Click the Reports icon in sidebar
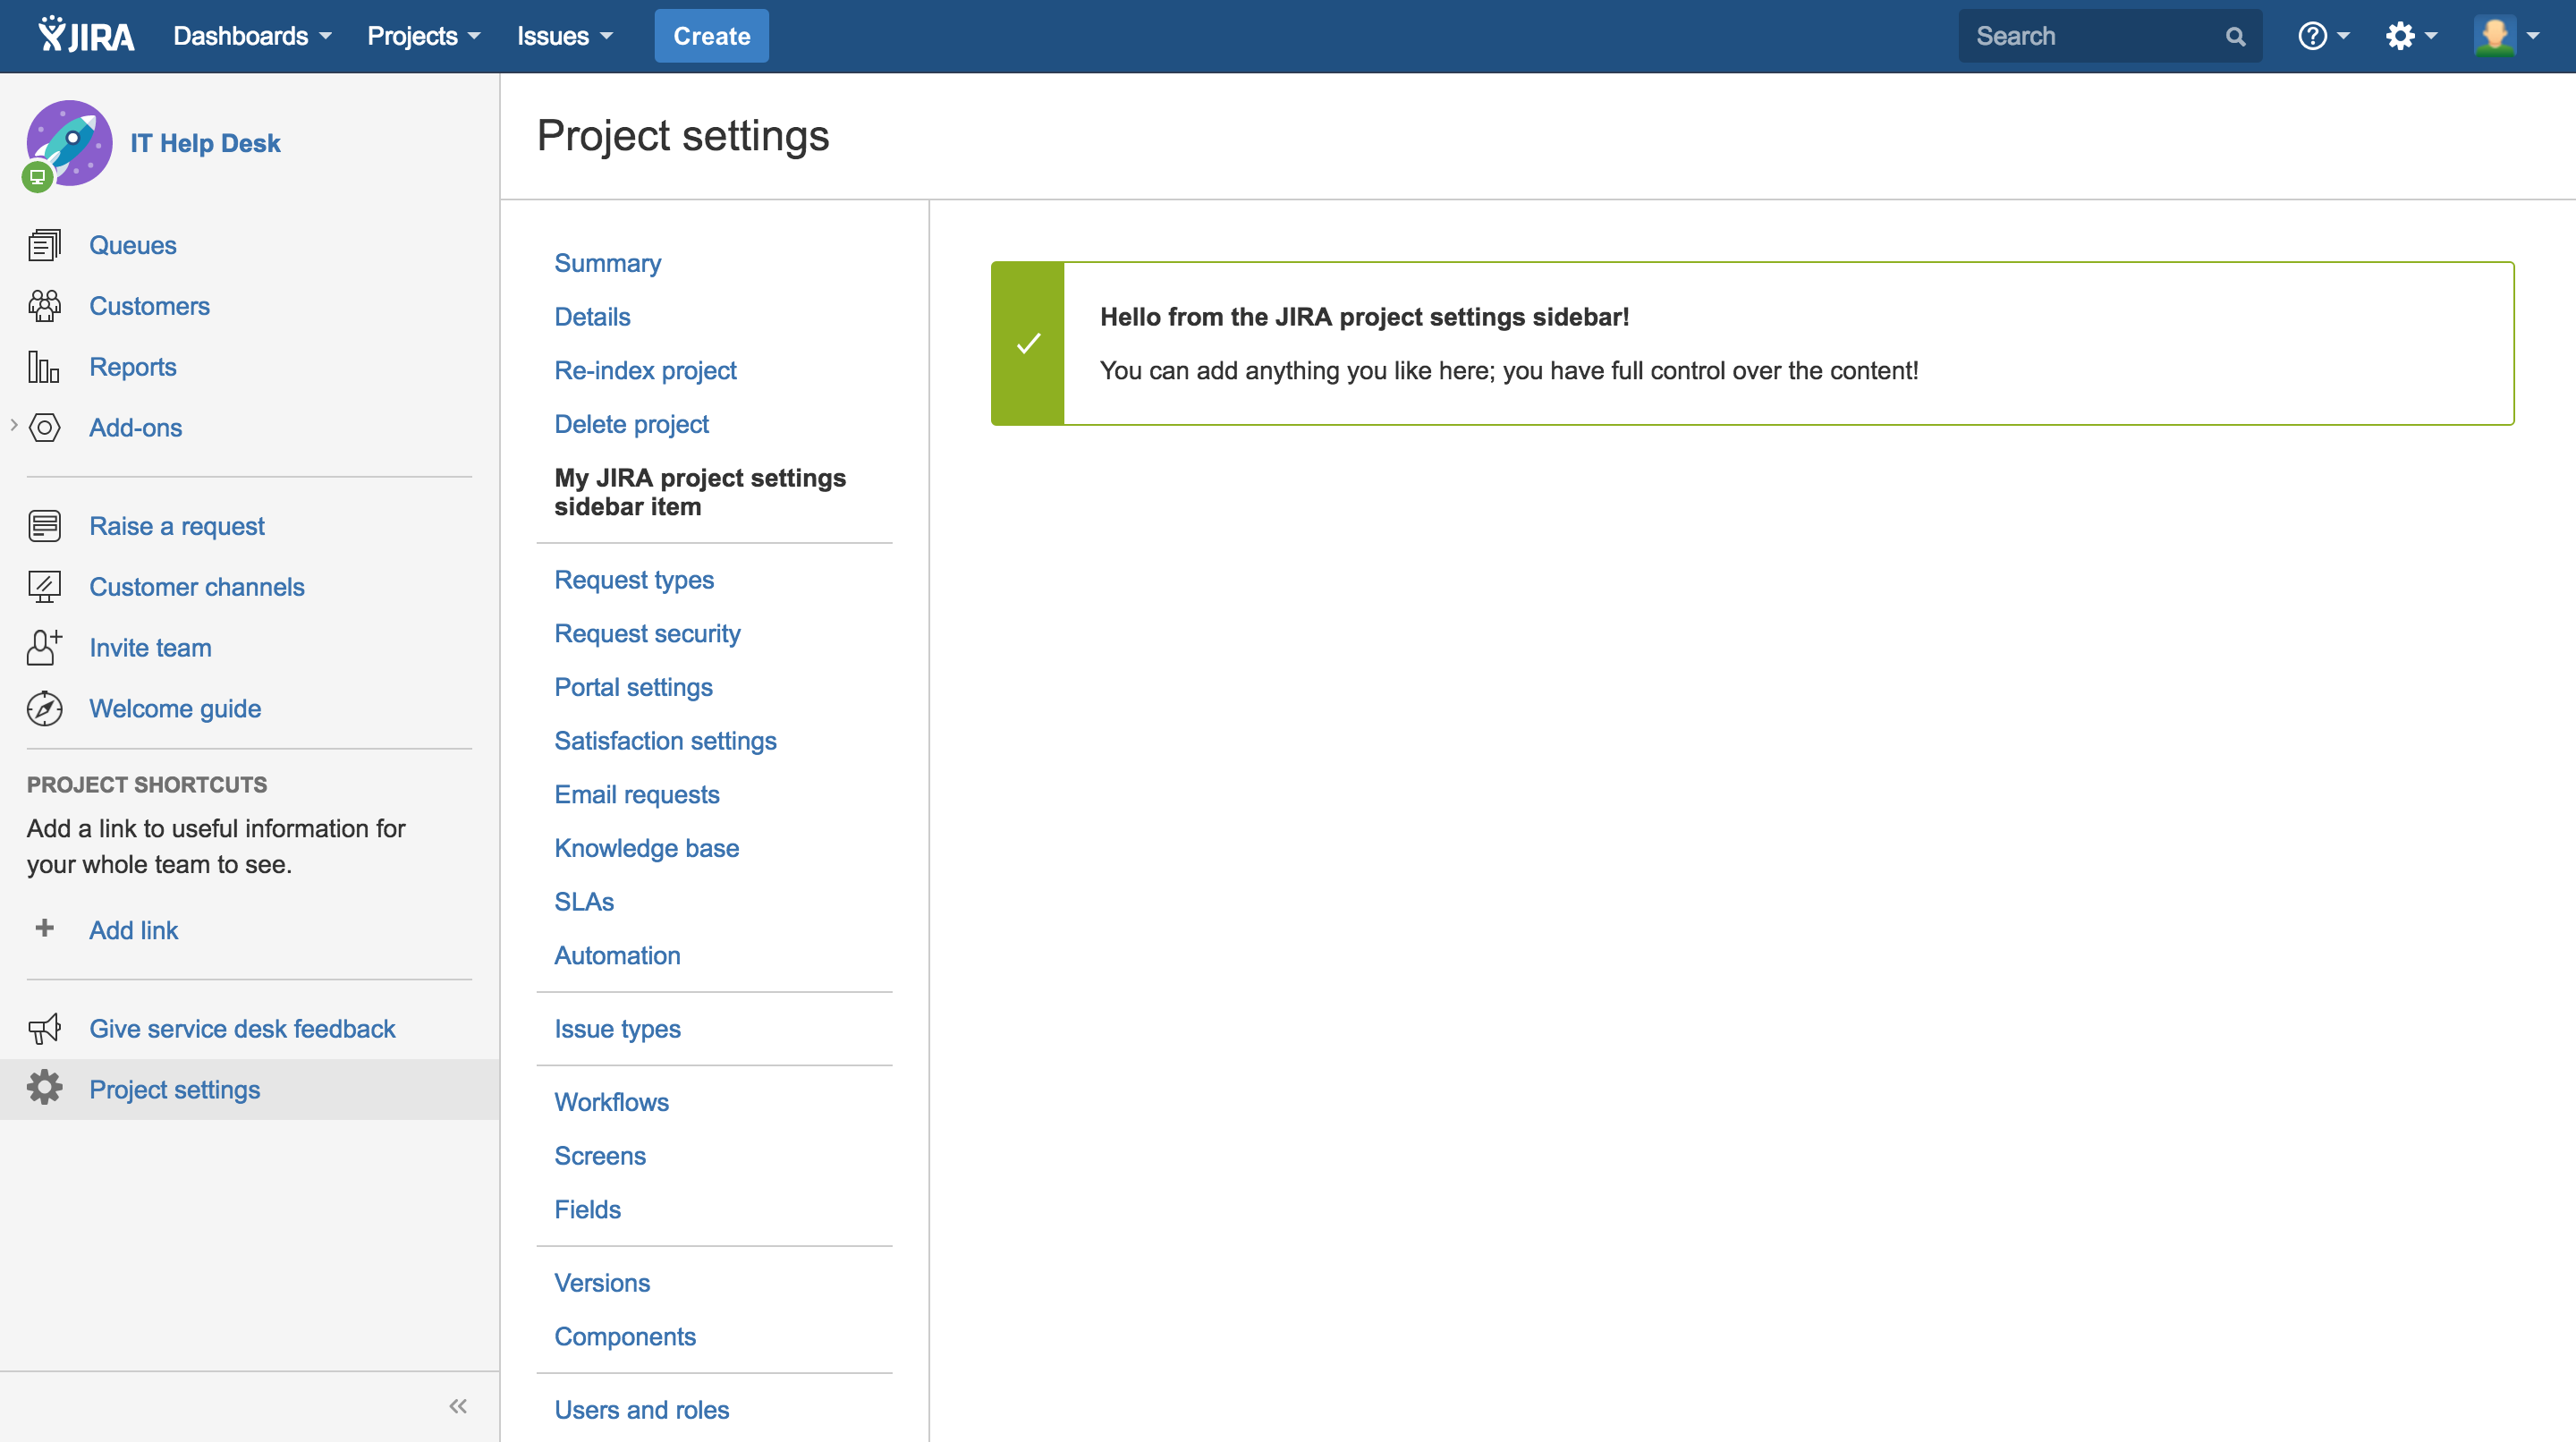 coord(44,366)
